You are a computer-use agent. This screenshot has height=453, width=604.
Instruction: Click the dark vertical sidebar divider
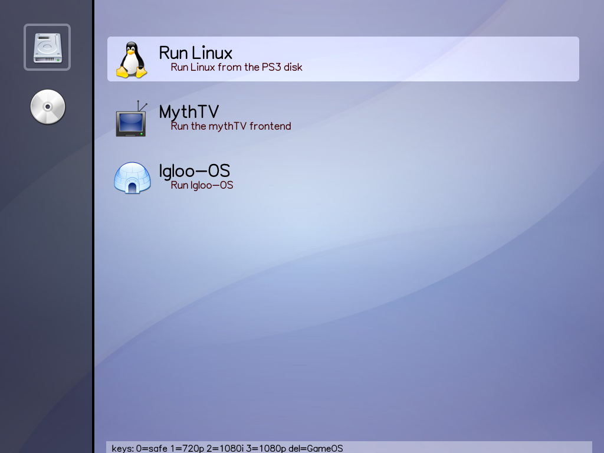point(93,236)
